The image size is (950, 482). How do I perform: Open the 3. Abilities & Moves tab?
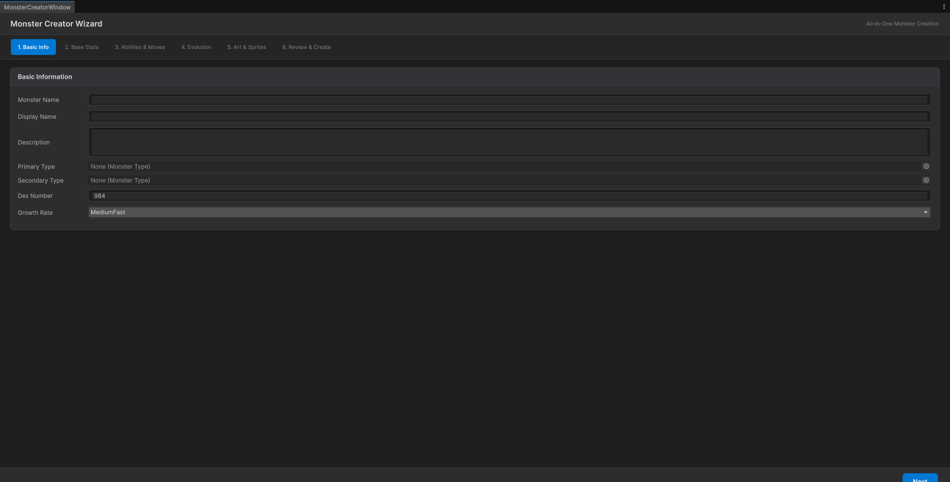pyautogui.click(x=140, y=47)
